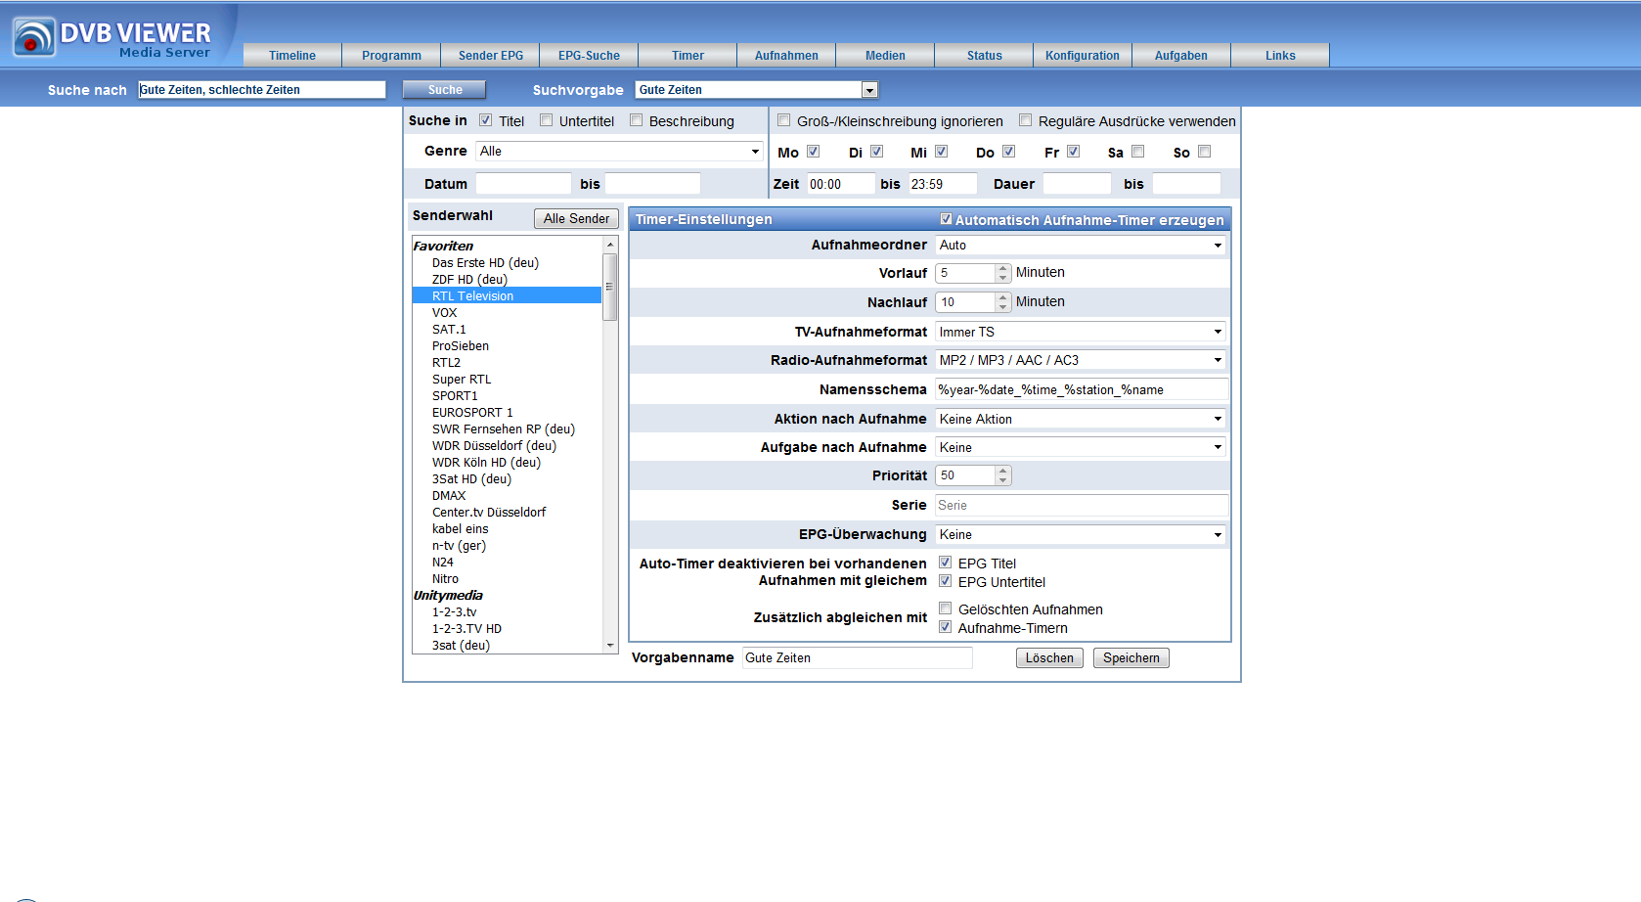Screen dimensions: 1641x902
Task: Open the Aktion nach Aufnahme dropdown
Action: (x=1081, y=419)
